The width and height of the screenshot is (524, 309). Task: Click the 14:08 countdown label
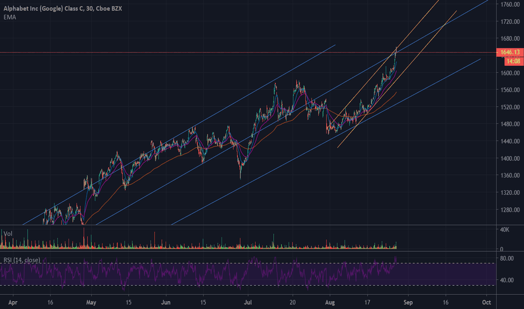[513, 61]
